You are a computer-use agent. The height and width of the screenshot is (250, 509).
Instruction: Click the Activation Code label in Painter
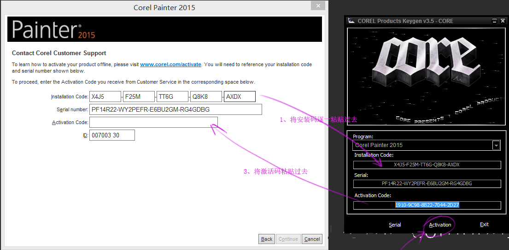pos(70,122)
